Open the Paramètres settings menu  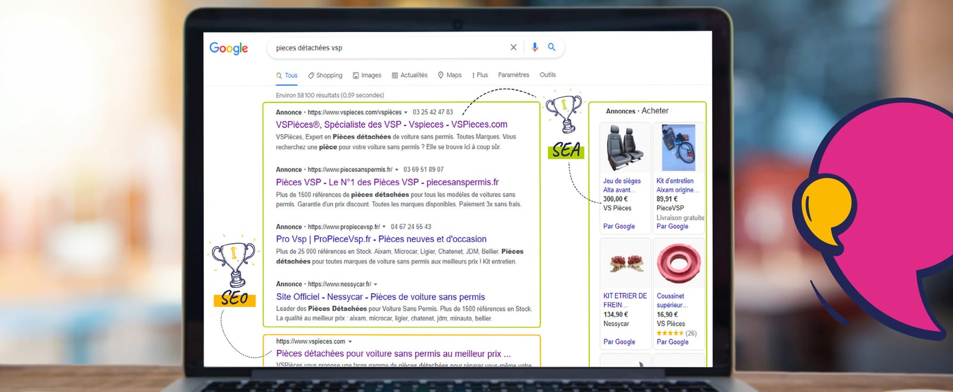[x=513, y=75]
